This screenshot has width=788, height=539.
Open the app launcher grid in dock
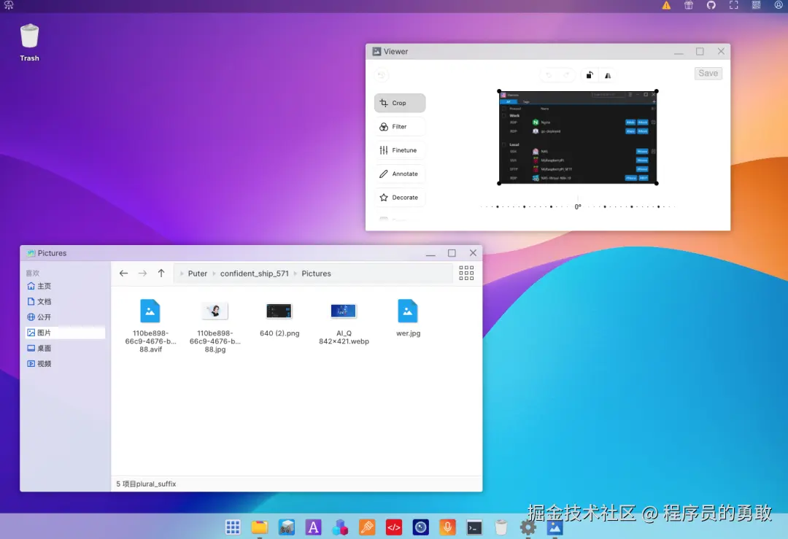tap(233, 527)
